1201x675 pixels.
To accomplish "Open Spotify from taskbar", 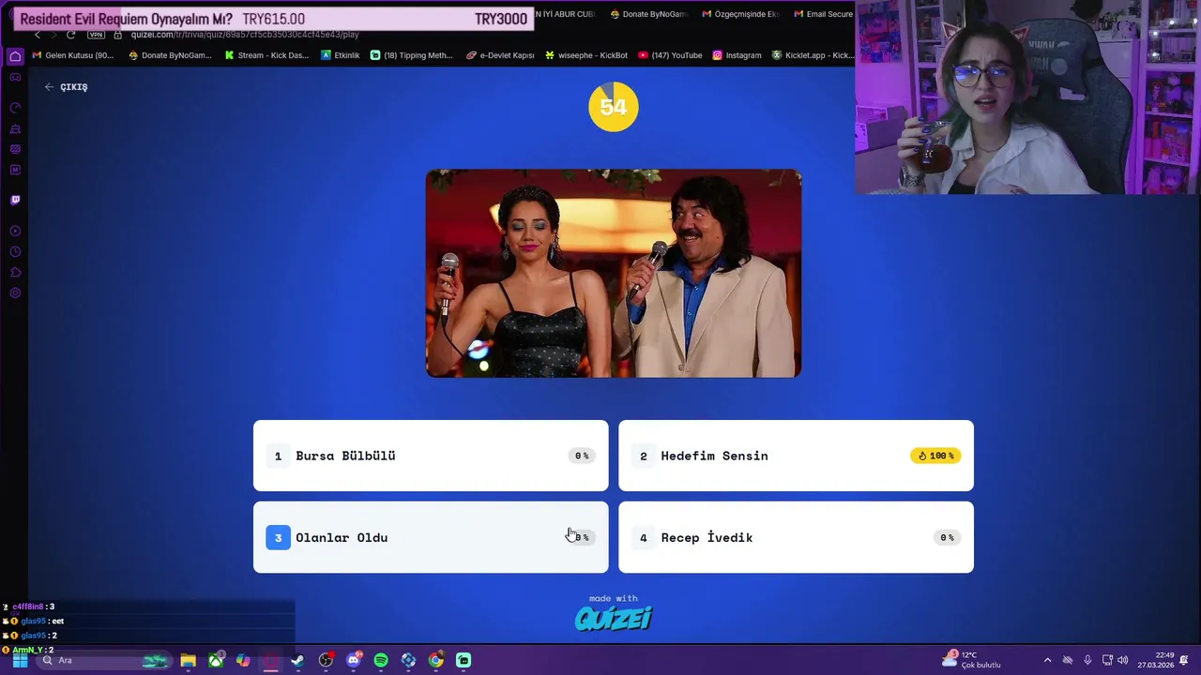I will click(381, 660).
